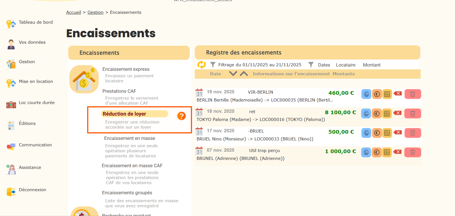455x216 pixels.
Task: Click the orange refresh icon in the register
Action: (x=201, y=65)
